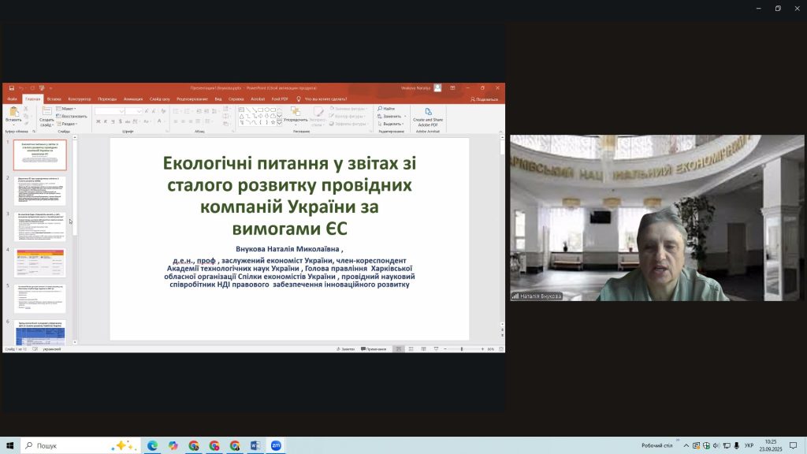The image size is (807, 454).
Task: Open the Section (Раздел) dropdown
Action: (68, 124)
